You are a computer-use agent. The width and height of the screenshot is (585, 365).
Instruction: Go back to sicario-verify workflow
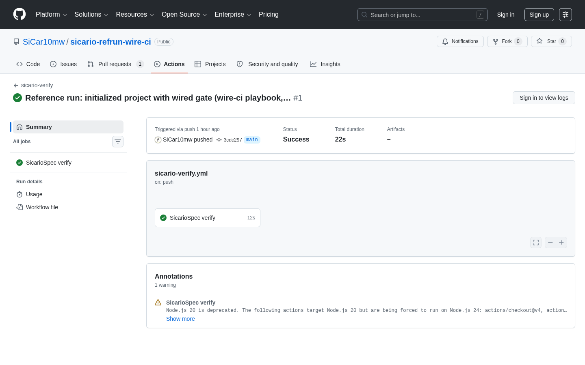pyautogui.click(x=33, y=85)
